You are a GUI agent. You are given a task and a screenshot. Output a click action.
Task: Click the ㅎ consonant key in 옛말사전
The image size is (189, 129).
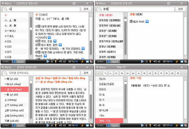coord(178,73)
